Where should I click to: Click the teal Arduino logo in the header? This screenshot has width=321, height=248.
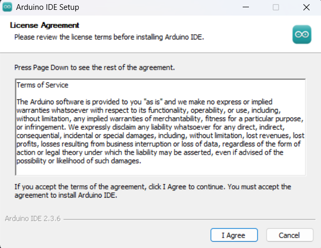click(x=301, y=34)
